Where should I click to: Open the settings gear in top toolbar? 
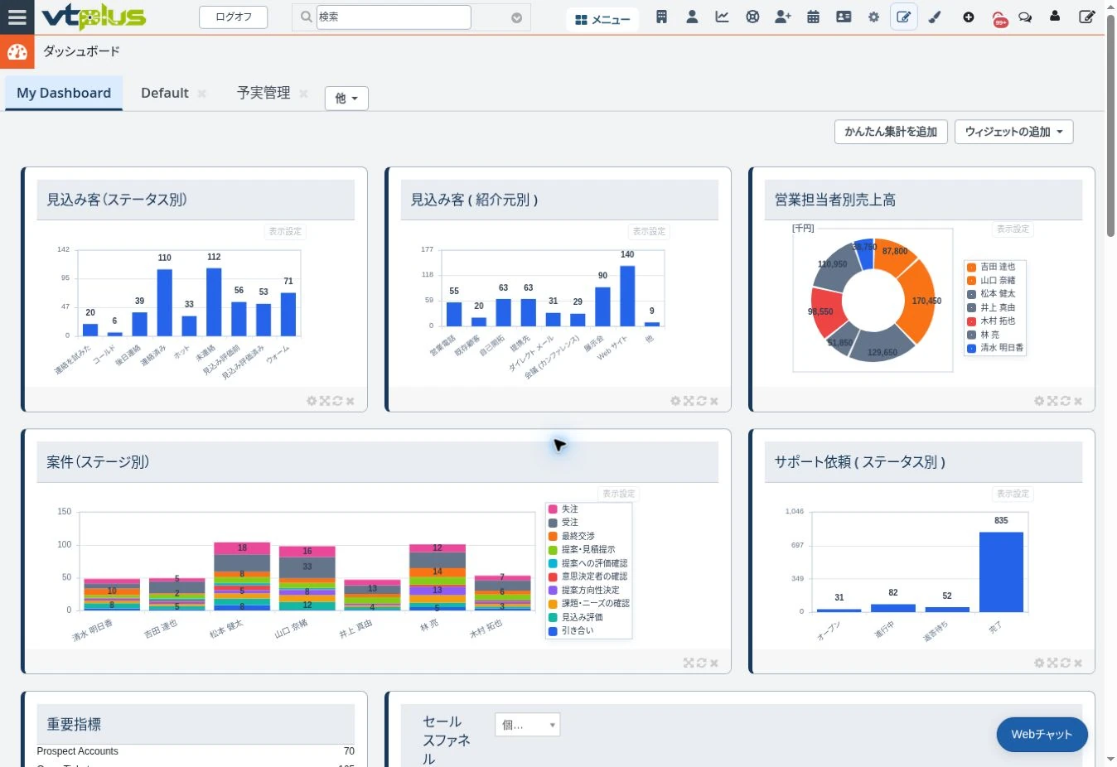click(x=873, y=17)
